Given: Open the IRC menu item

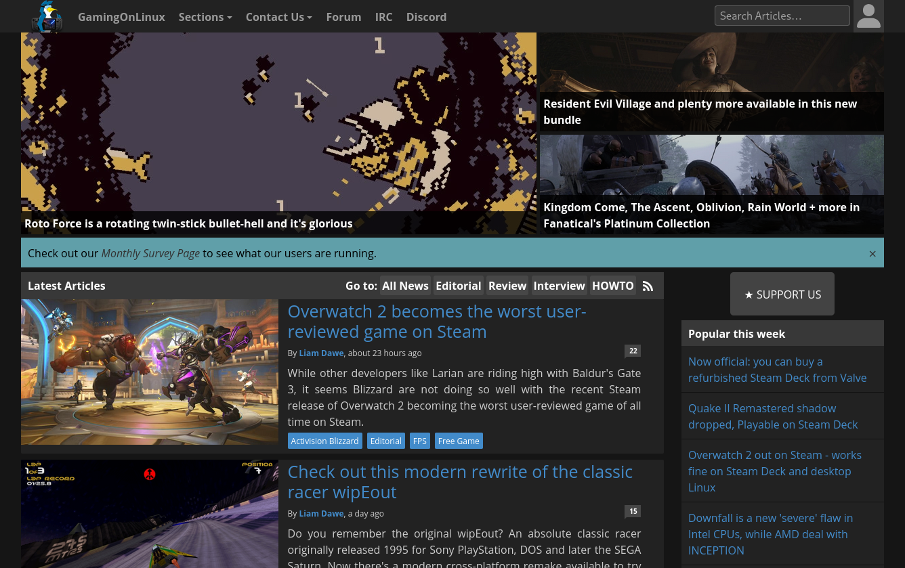Looking at the screenshot, I should (383, 17).
